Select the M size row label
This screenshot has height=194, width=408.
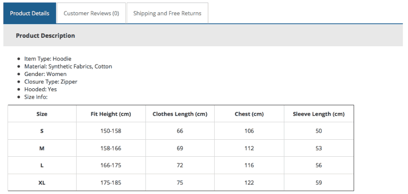coord(42,148)
